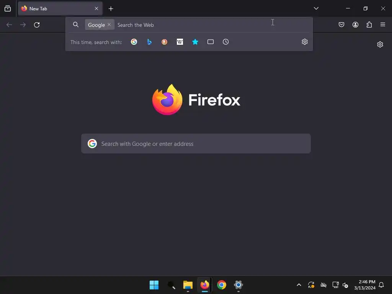The image size is (392, 294).
Task: Open Windows taskbar search
Action: point(171,285)
